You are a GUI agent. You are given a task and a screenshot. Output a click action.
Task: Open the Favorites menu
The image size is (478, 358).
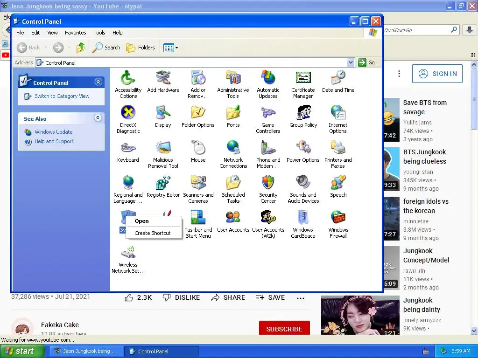tap(75, 33)
